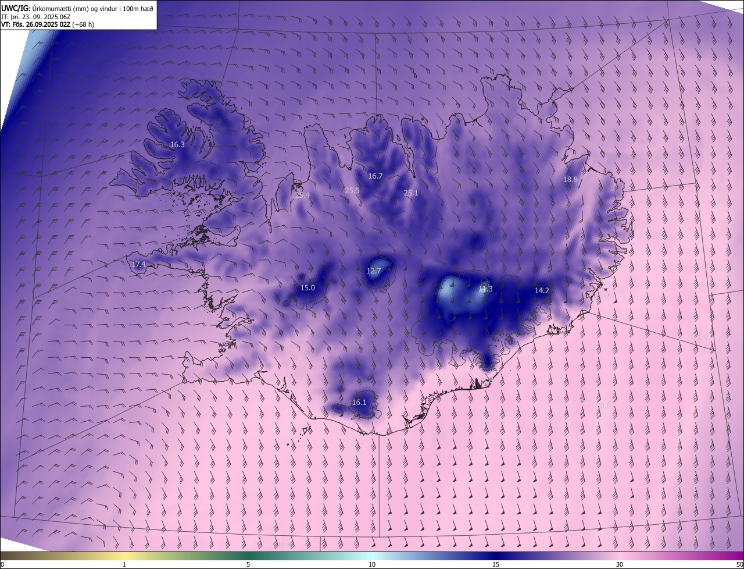744x569 pixels.
Task: Click the 'VT: Fös. 26.09.2025 02Z (+68 h)' line
Action: (48, 24)
